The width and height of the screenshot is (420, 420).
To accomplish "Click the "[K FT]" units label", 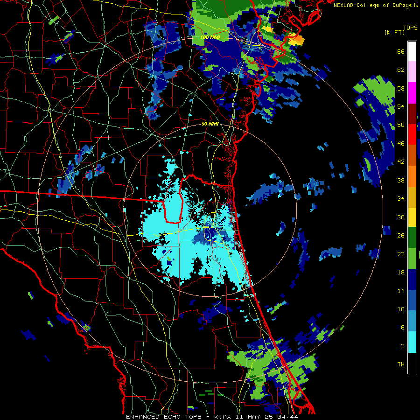I will point(394,33).
